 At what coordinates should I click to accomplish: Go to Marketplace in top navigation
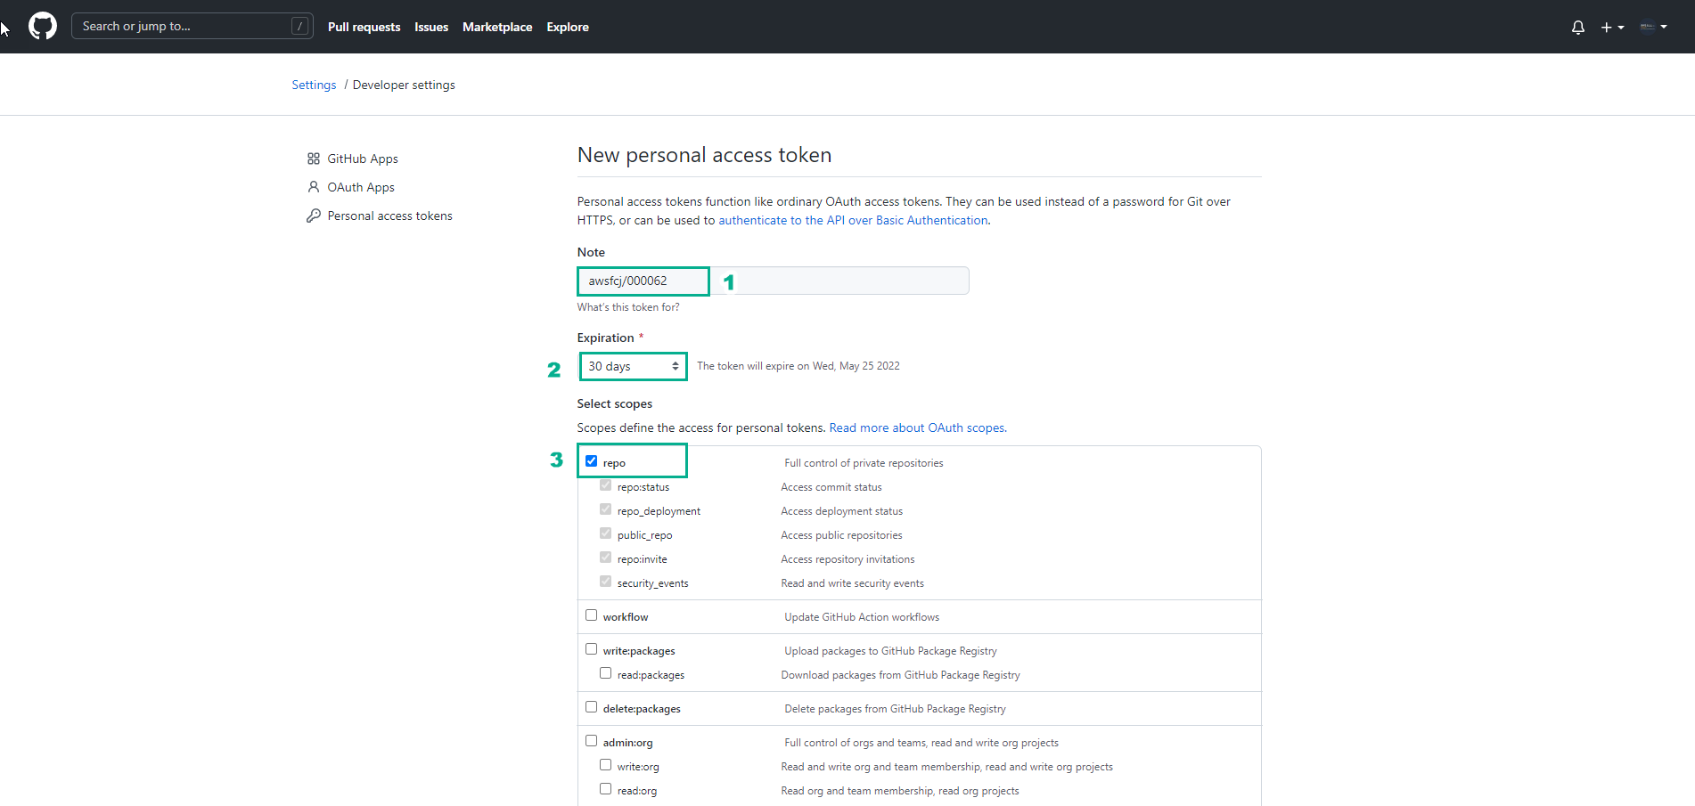(497, 27)
